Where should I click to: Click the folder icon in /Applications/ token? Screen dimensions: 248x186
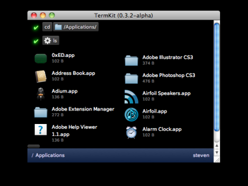(58, 27)
